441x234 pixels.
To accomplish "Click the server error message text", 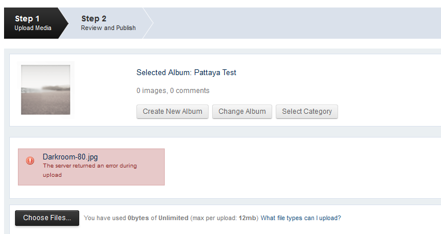I will [90, 170].
